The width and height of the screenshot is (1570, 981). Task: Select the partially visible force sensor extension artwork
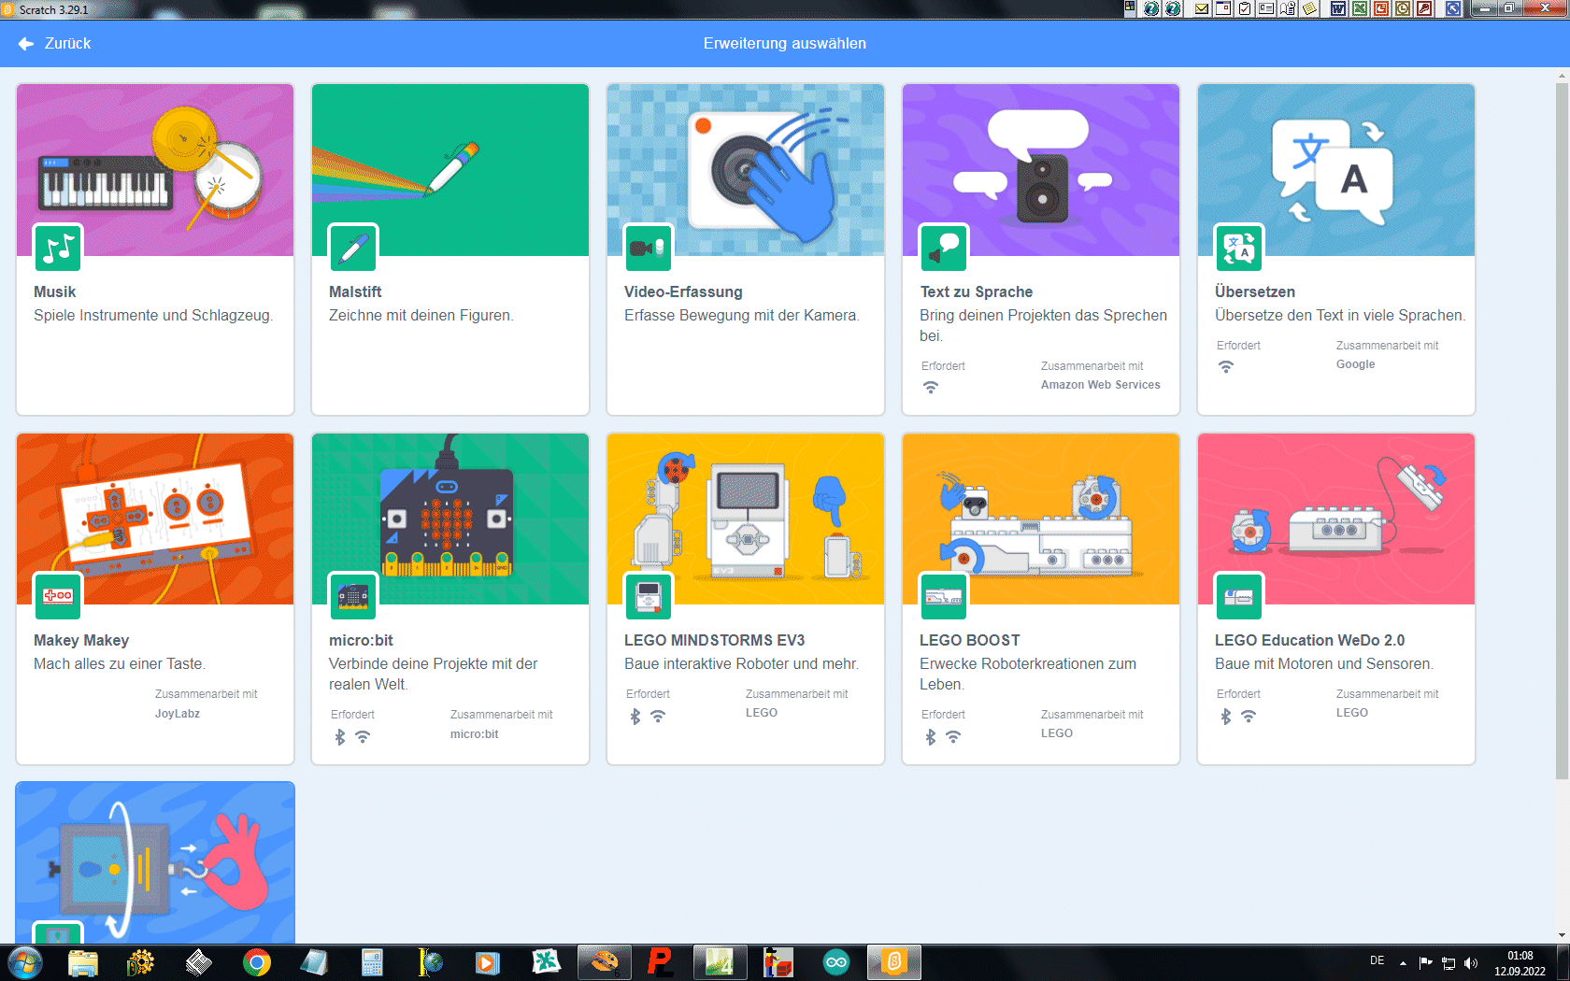click(x=155, y=862)
